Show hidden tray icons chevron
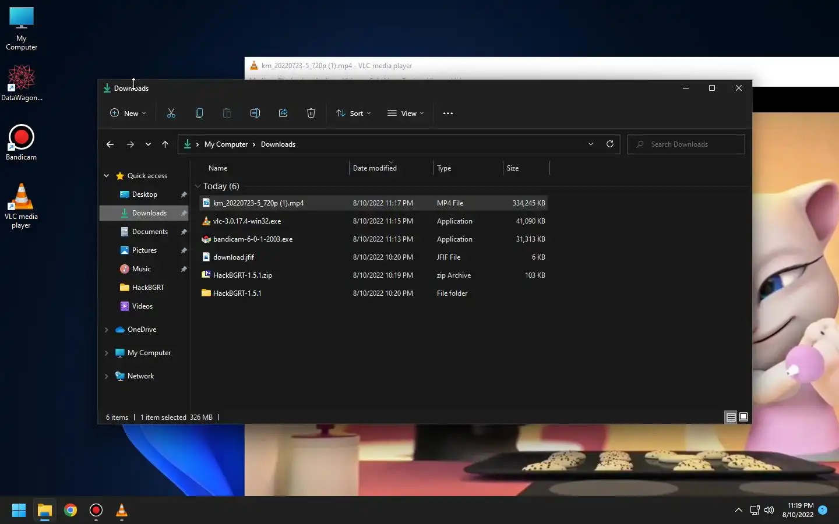The image size is (839, 524). [738, 510]
